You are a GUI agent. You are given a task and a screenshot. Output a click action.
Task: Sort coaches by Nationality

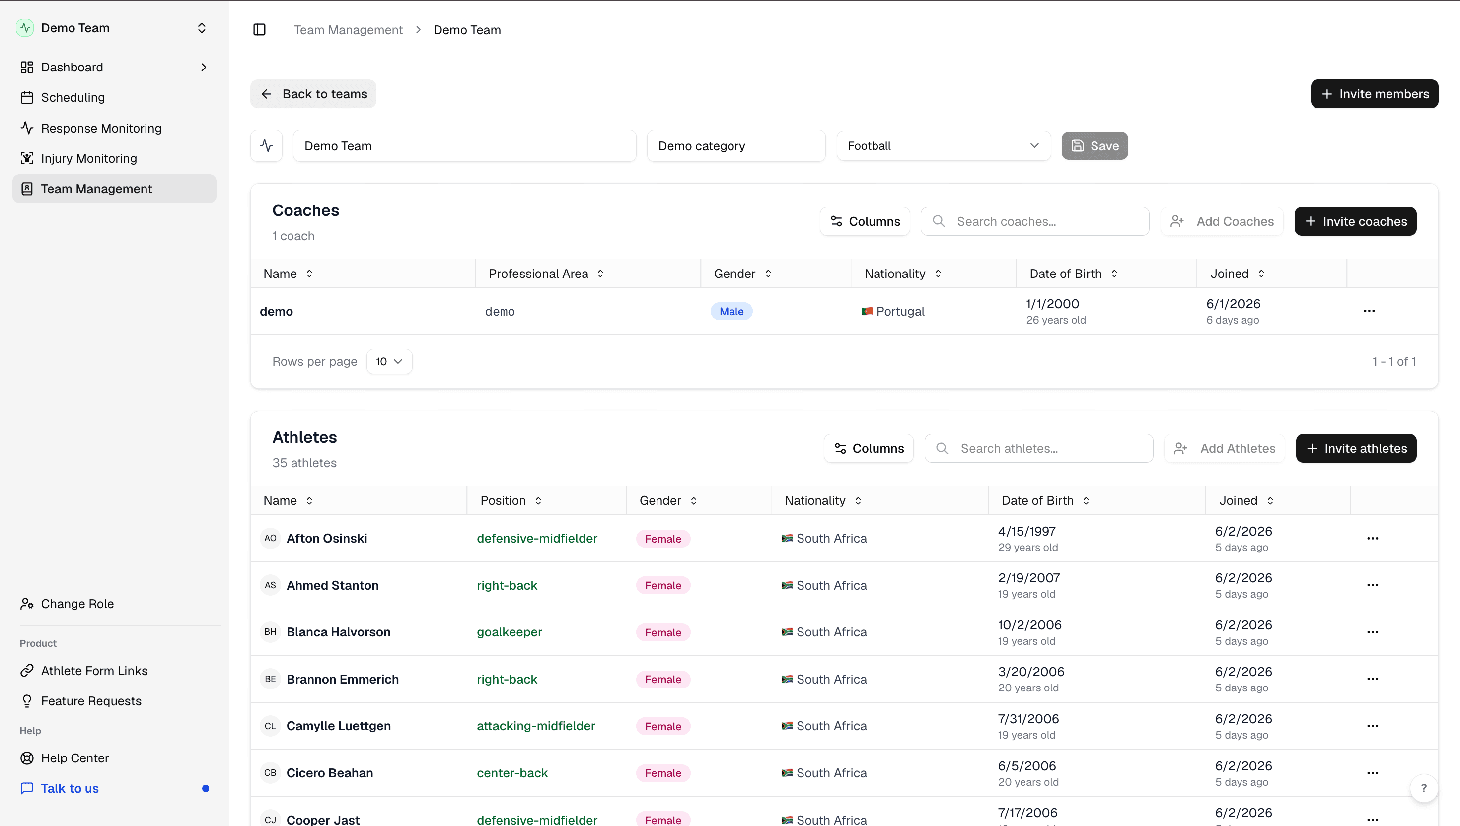coord(903,274)
